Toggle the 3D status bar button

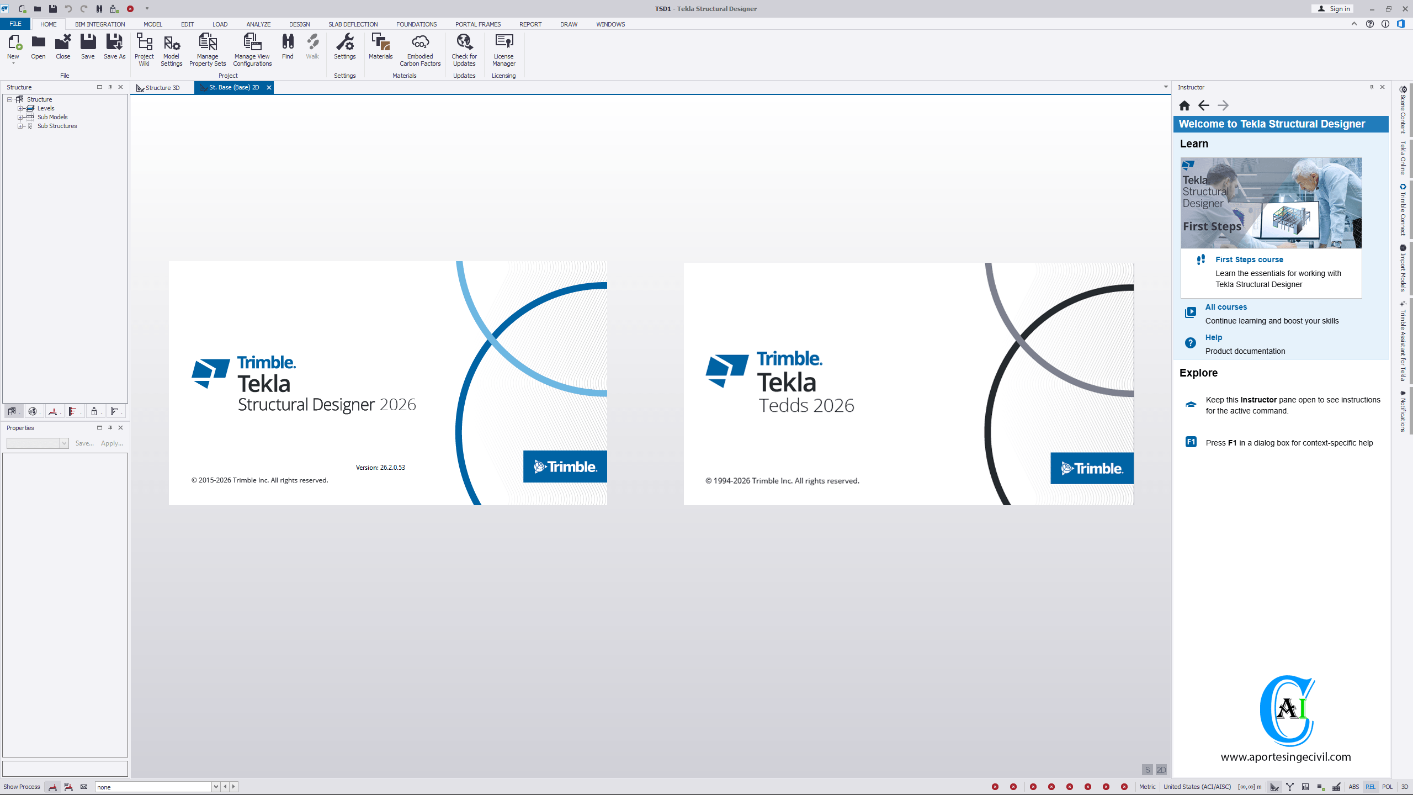pos(1405,787)
